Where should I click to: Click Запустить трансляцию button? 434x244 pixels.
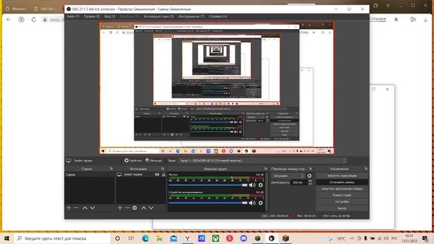[342, 176]
